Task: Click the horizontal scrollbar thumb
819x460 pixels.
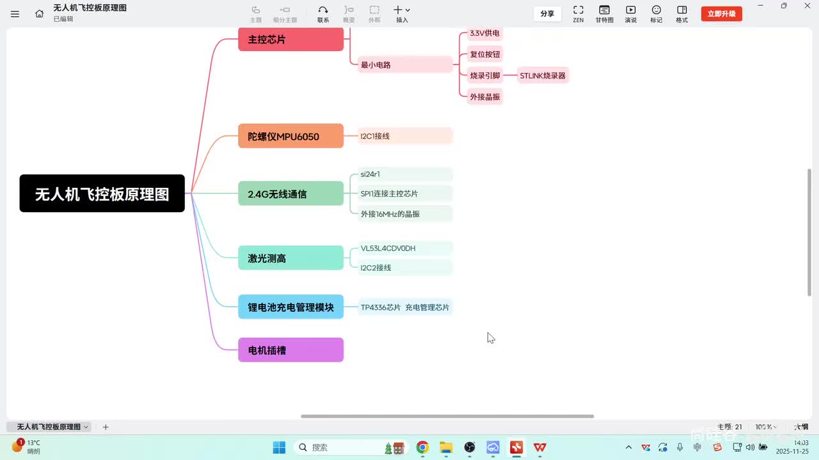Action: click(447, 417)
